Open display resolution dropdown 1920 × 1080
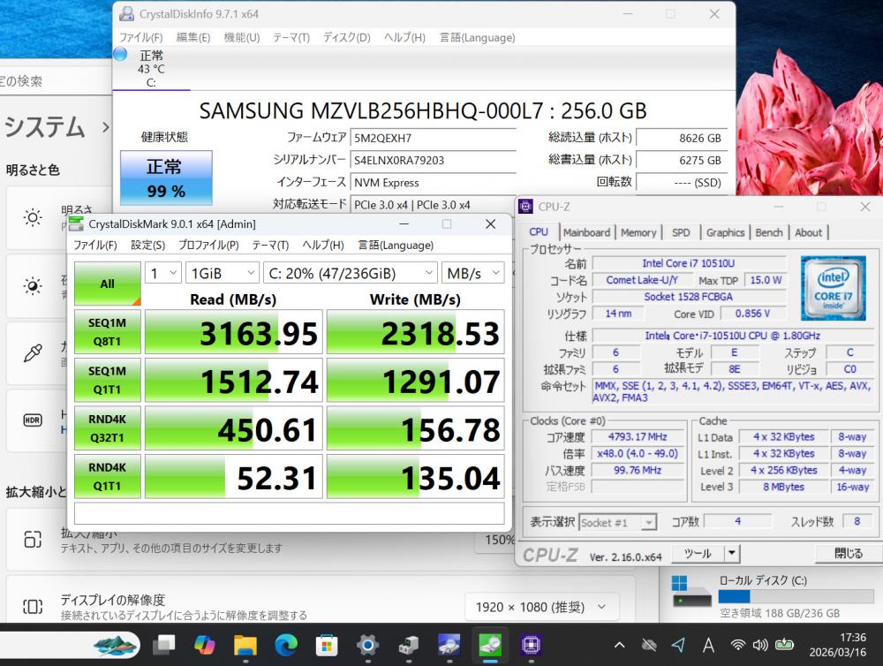This screenshot has height=666, width=883. [541, 607]
